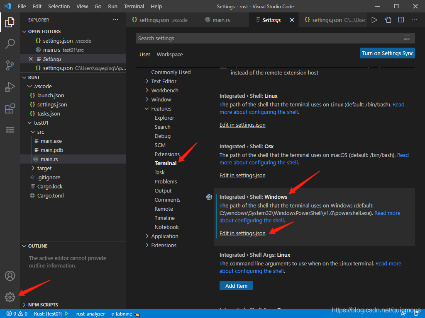Viewport: 425px width, 318px height.
Task: Expand the NPM SCRIPTS section
Action: click(x=24, y=305)
